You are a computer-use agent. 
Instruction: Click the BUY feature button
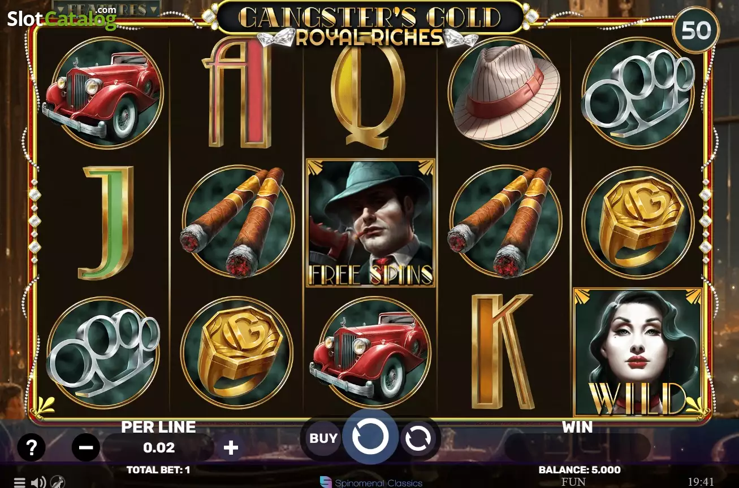[323, 438]
